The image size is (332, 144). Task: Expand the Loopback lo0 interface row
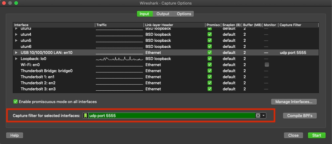pos(16,59)
